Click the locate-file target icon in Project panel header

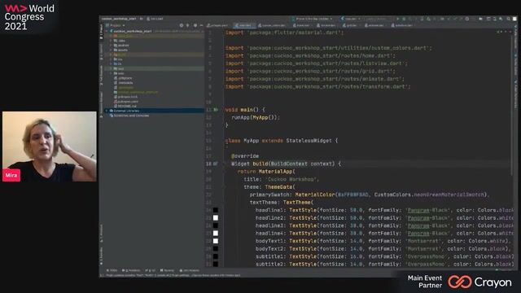click(x=181, y=25)
